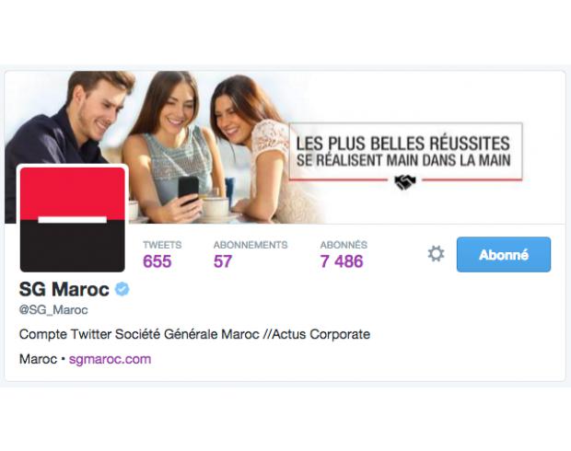Screen dimensions: 571x451
Task: Open the sgmaroc.com website link
Action: tap(110, 359)
